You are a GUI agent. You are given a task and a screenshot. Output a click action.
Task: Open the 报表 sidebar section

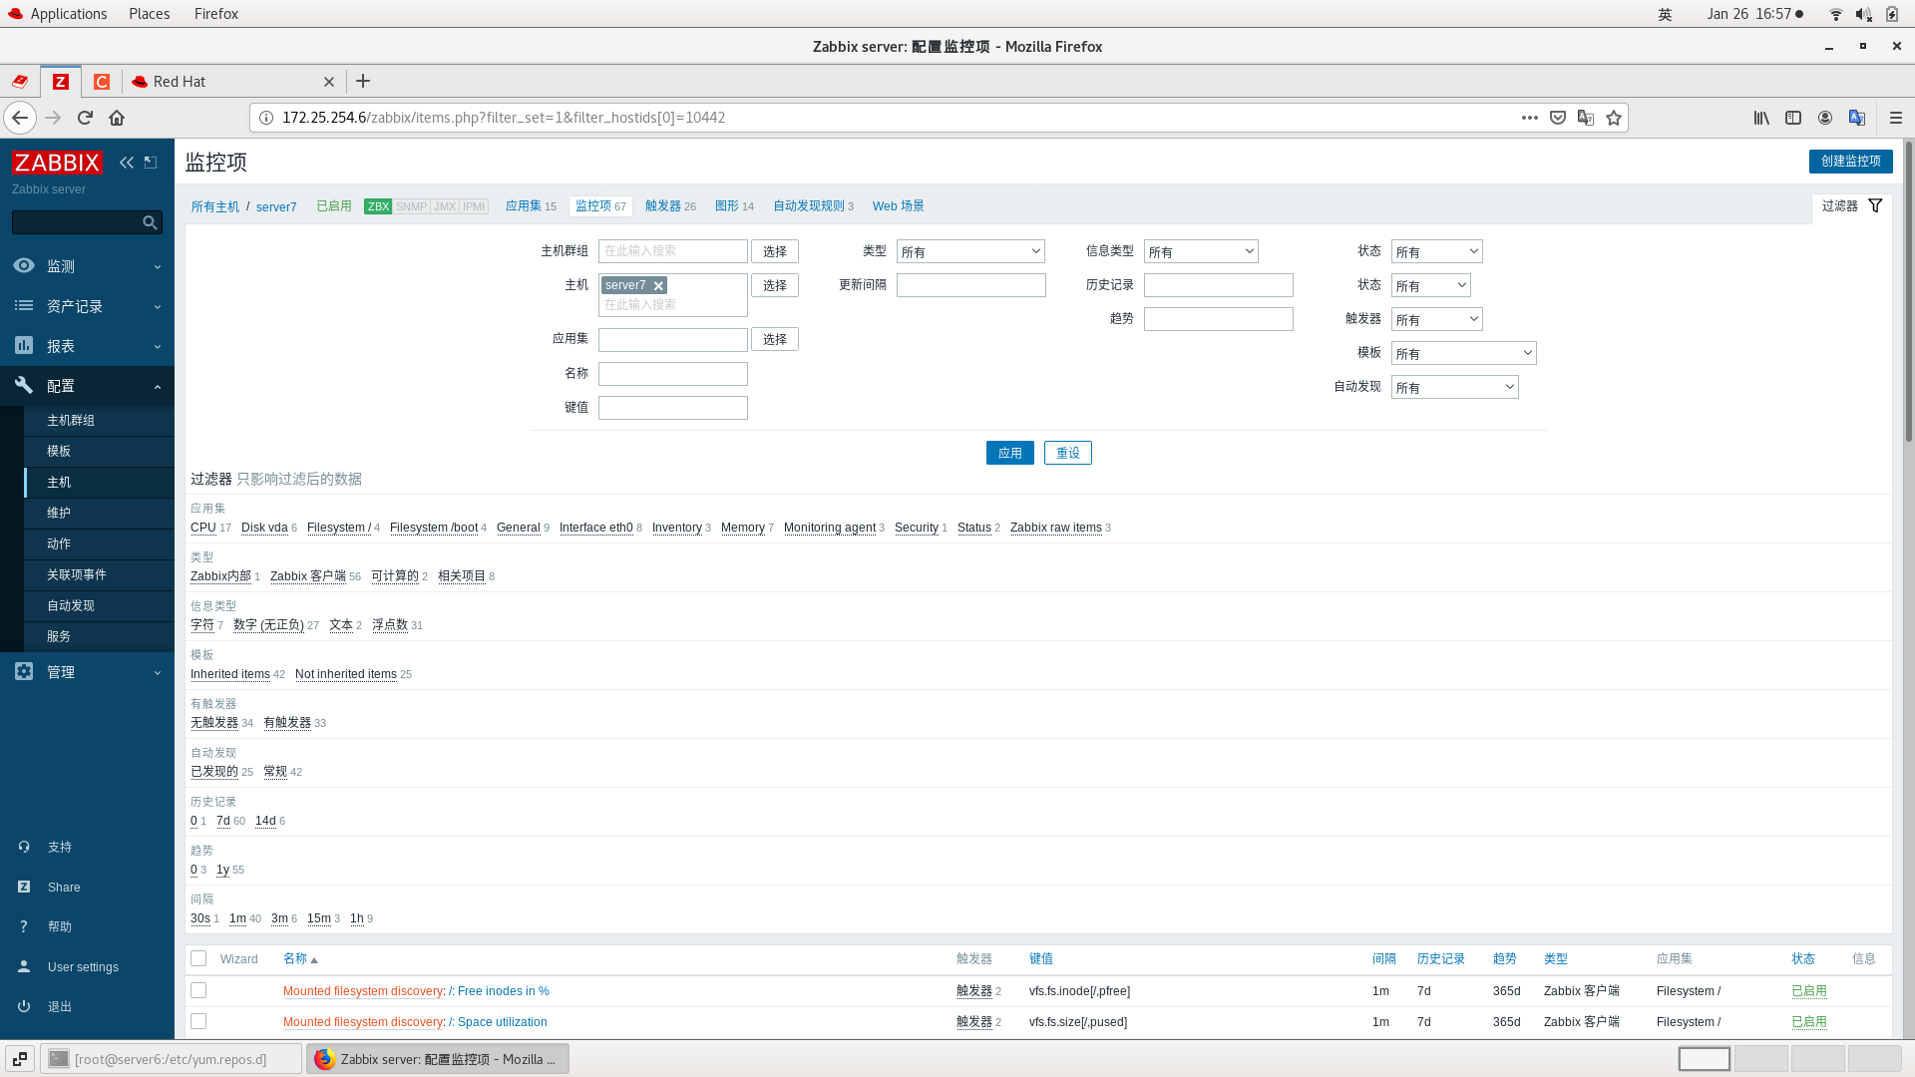60,345
